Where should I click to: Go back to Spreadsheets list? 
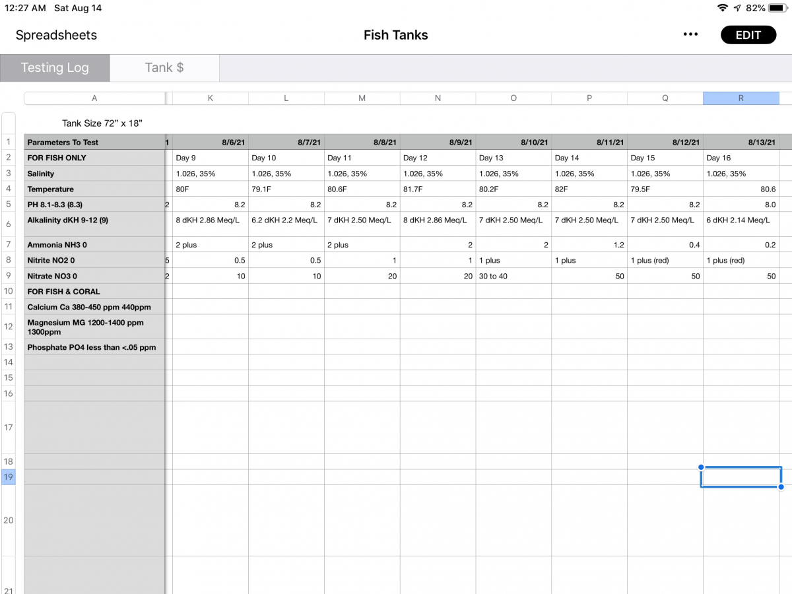[x=56, y=35]
